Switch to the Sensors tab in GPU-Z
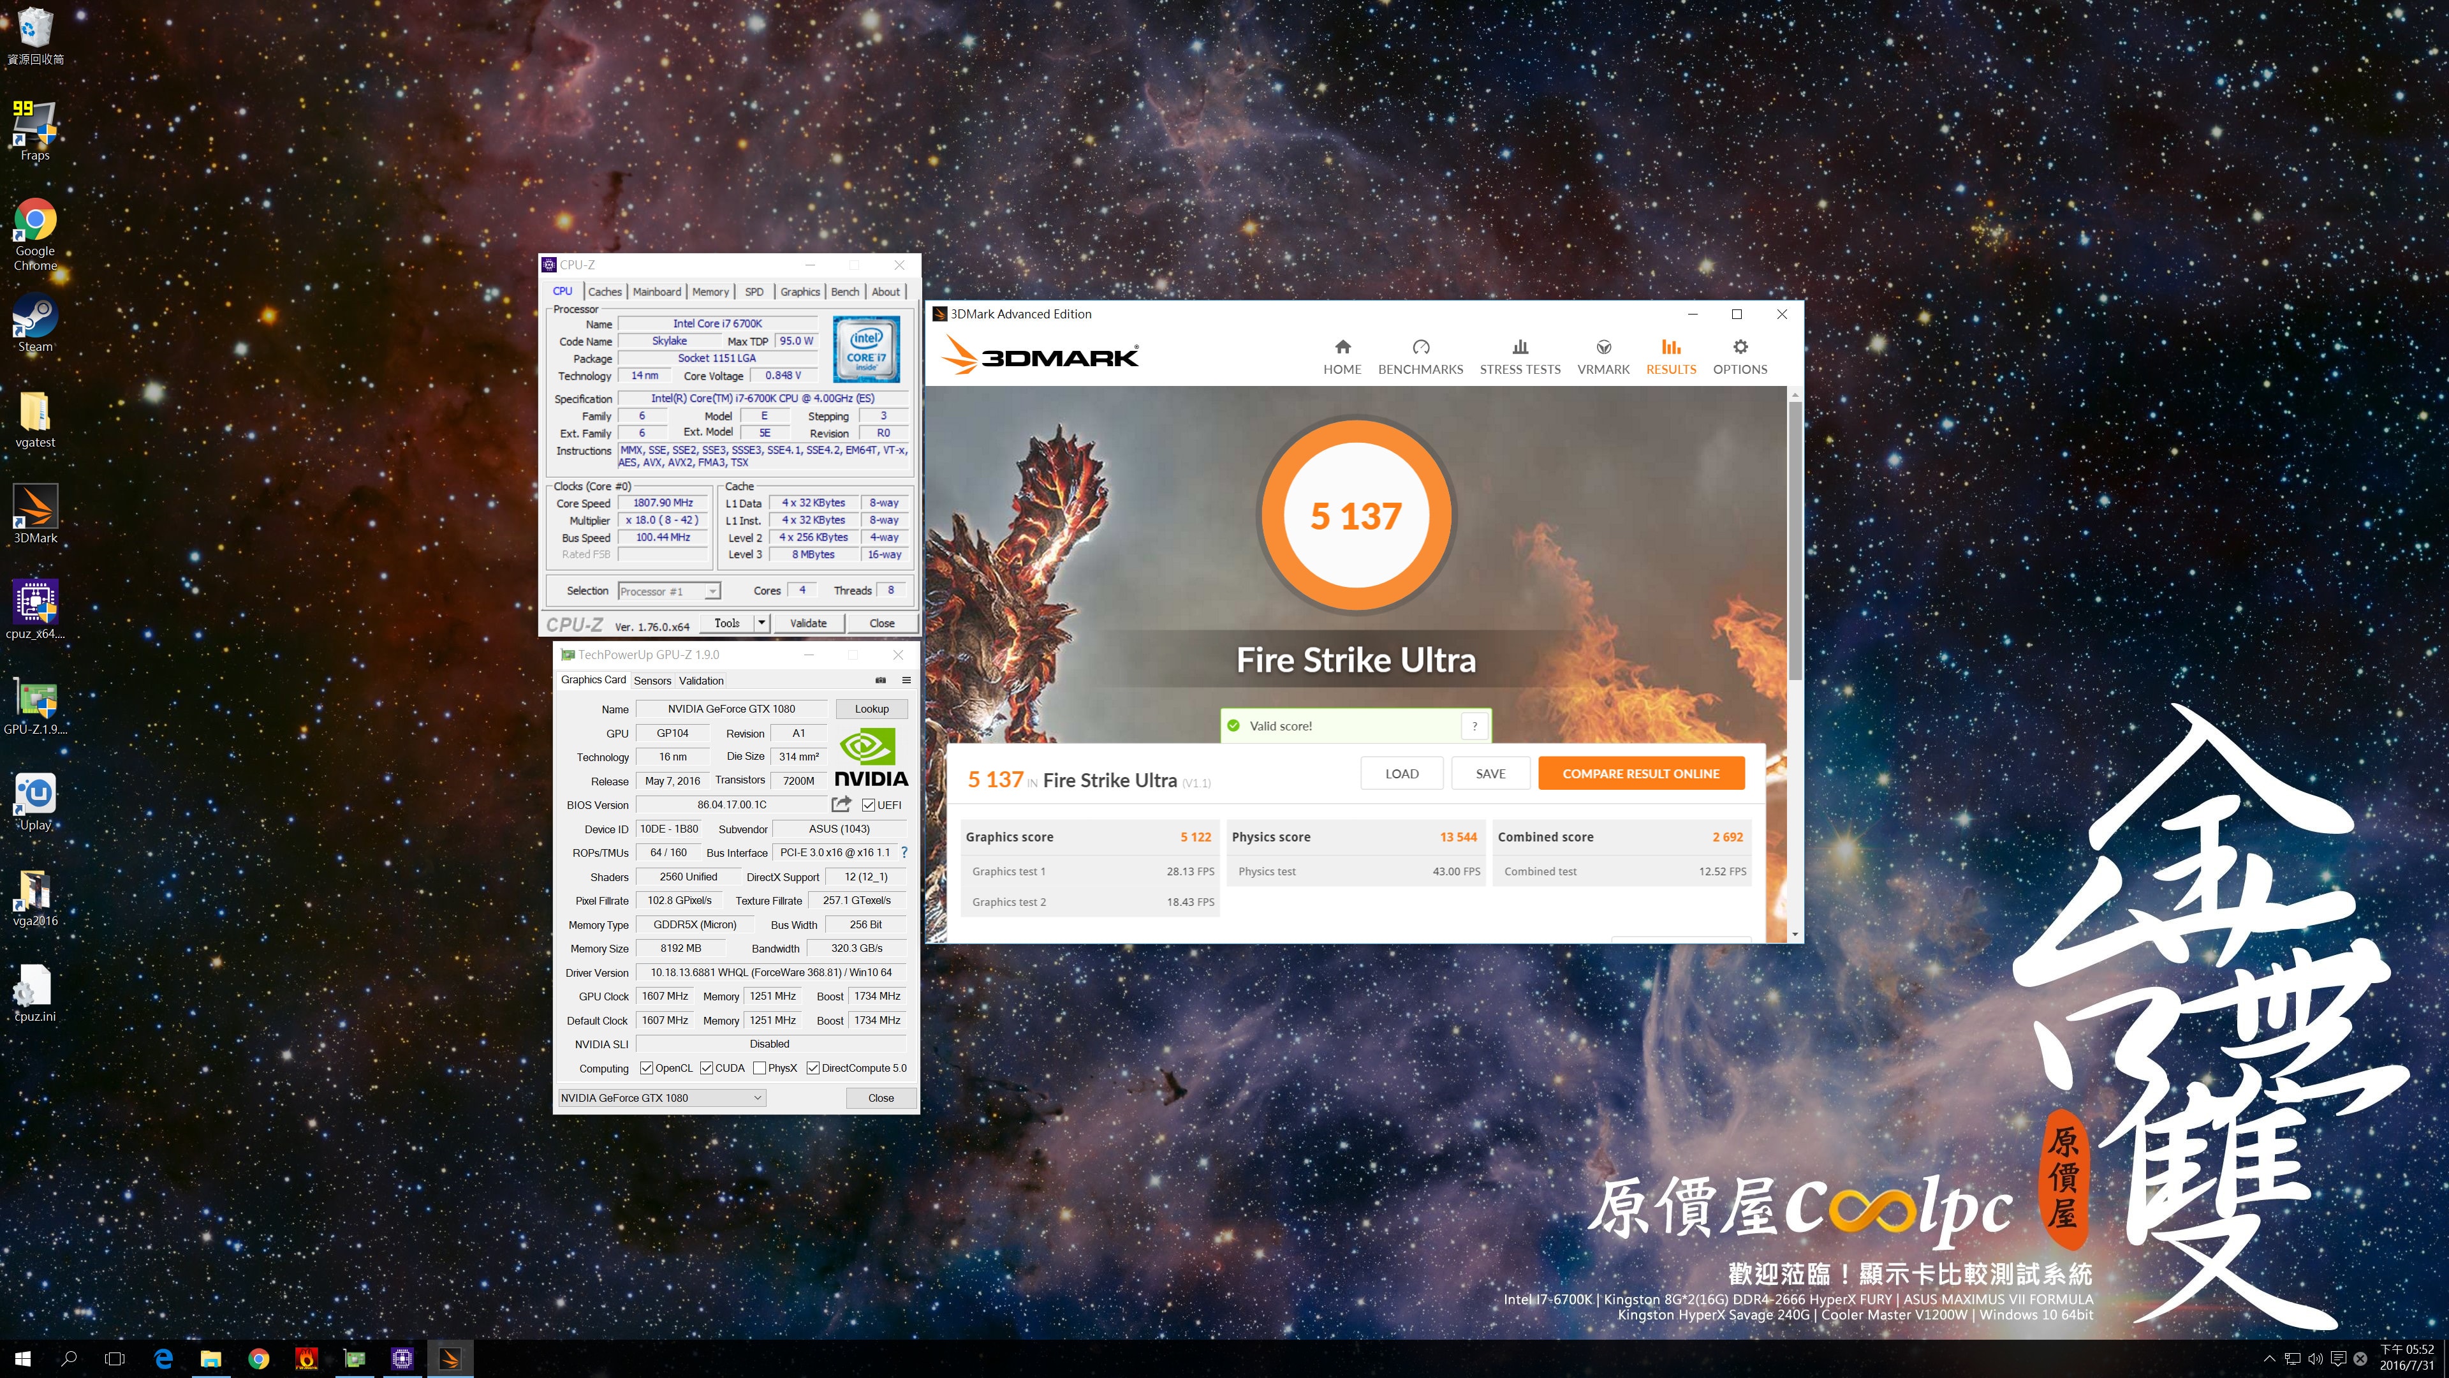2449x1378 pixels. 652,681
